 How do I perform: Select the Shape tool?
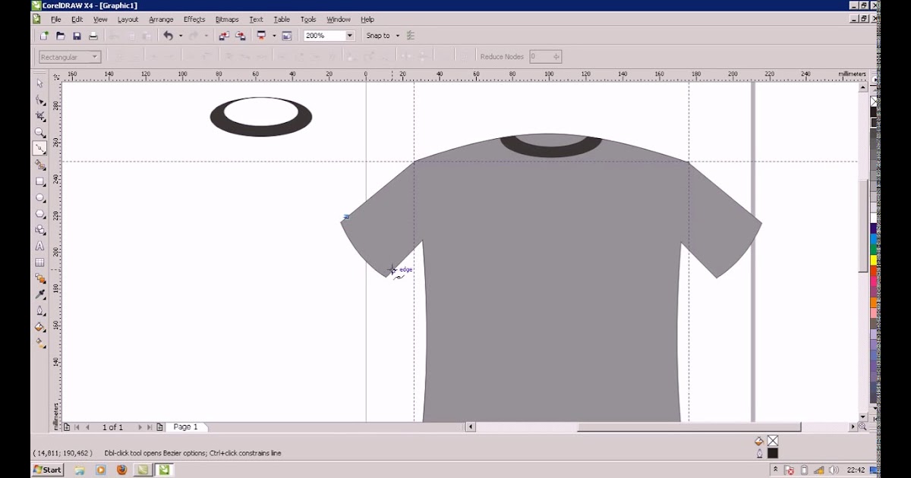(x=40, y=100)
